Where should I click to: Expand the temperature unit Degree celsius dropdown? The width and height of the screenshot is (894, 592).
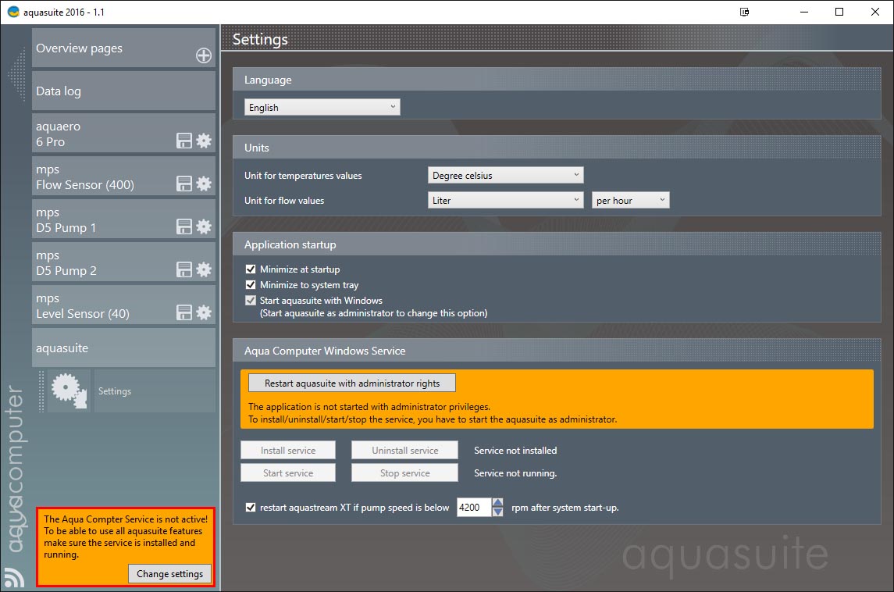pyautogui.click(x=505, y=175)
